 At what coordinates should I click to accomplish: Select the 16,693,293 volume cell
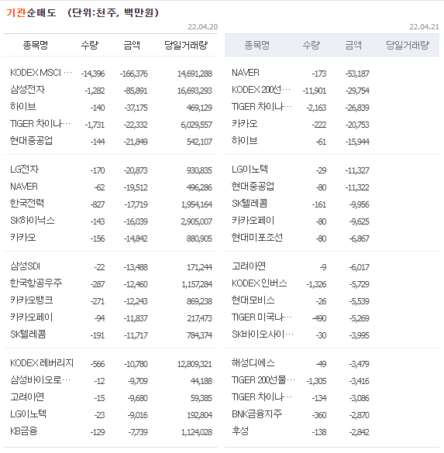[194, 91]
